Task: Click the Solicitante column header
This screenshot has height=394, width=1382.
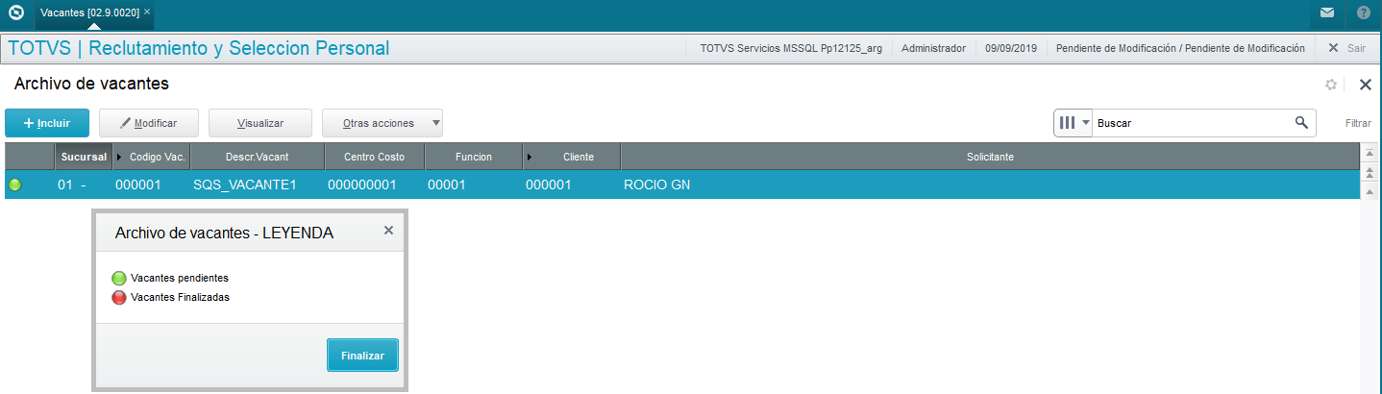Action: (990, 157)
